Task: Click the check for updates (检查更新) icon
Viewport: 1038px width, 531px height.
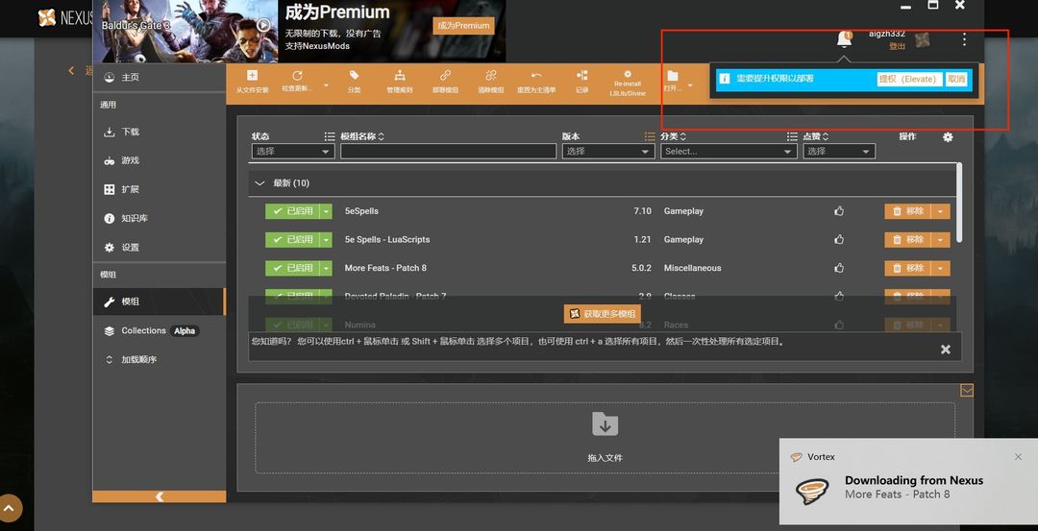Action: coord(297,76)
